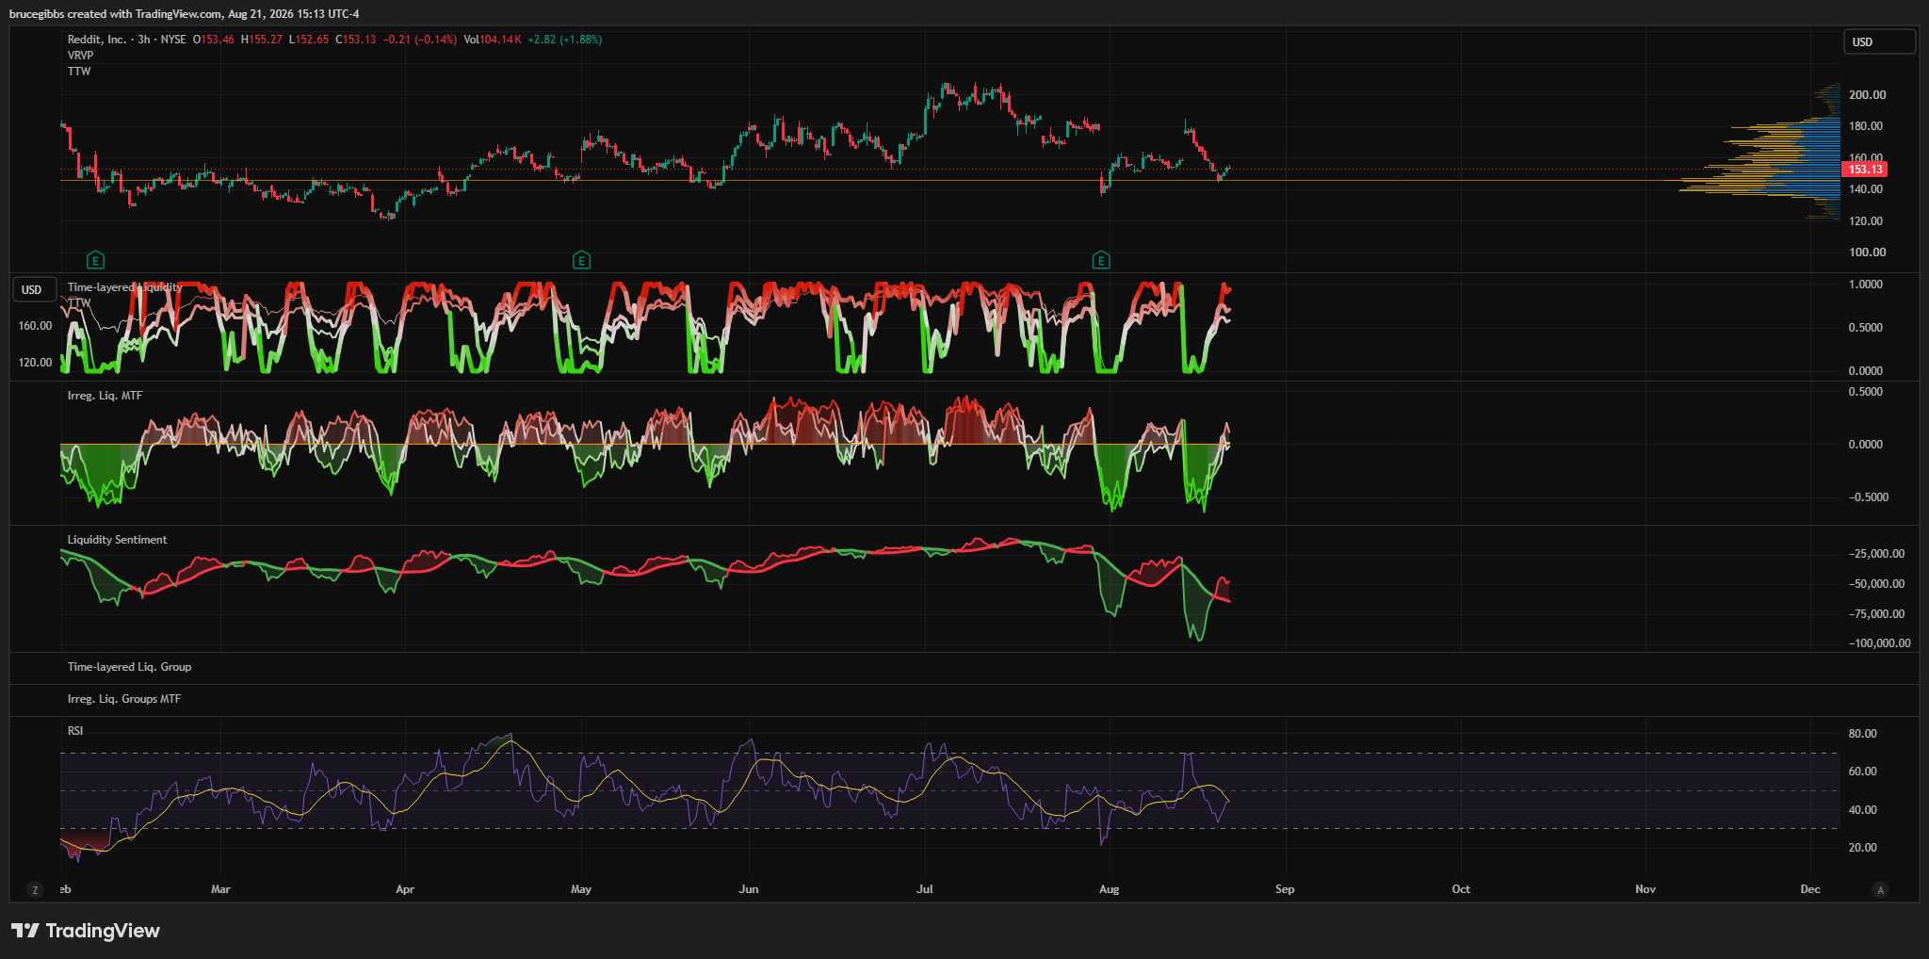
Task: Click the 20.00 RSI scale label
Action: tap(1863, 848)
